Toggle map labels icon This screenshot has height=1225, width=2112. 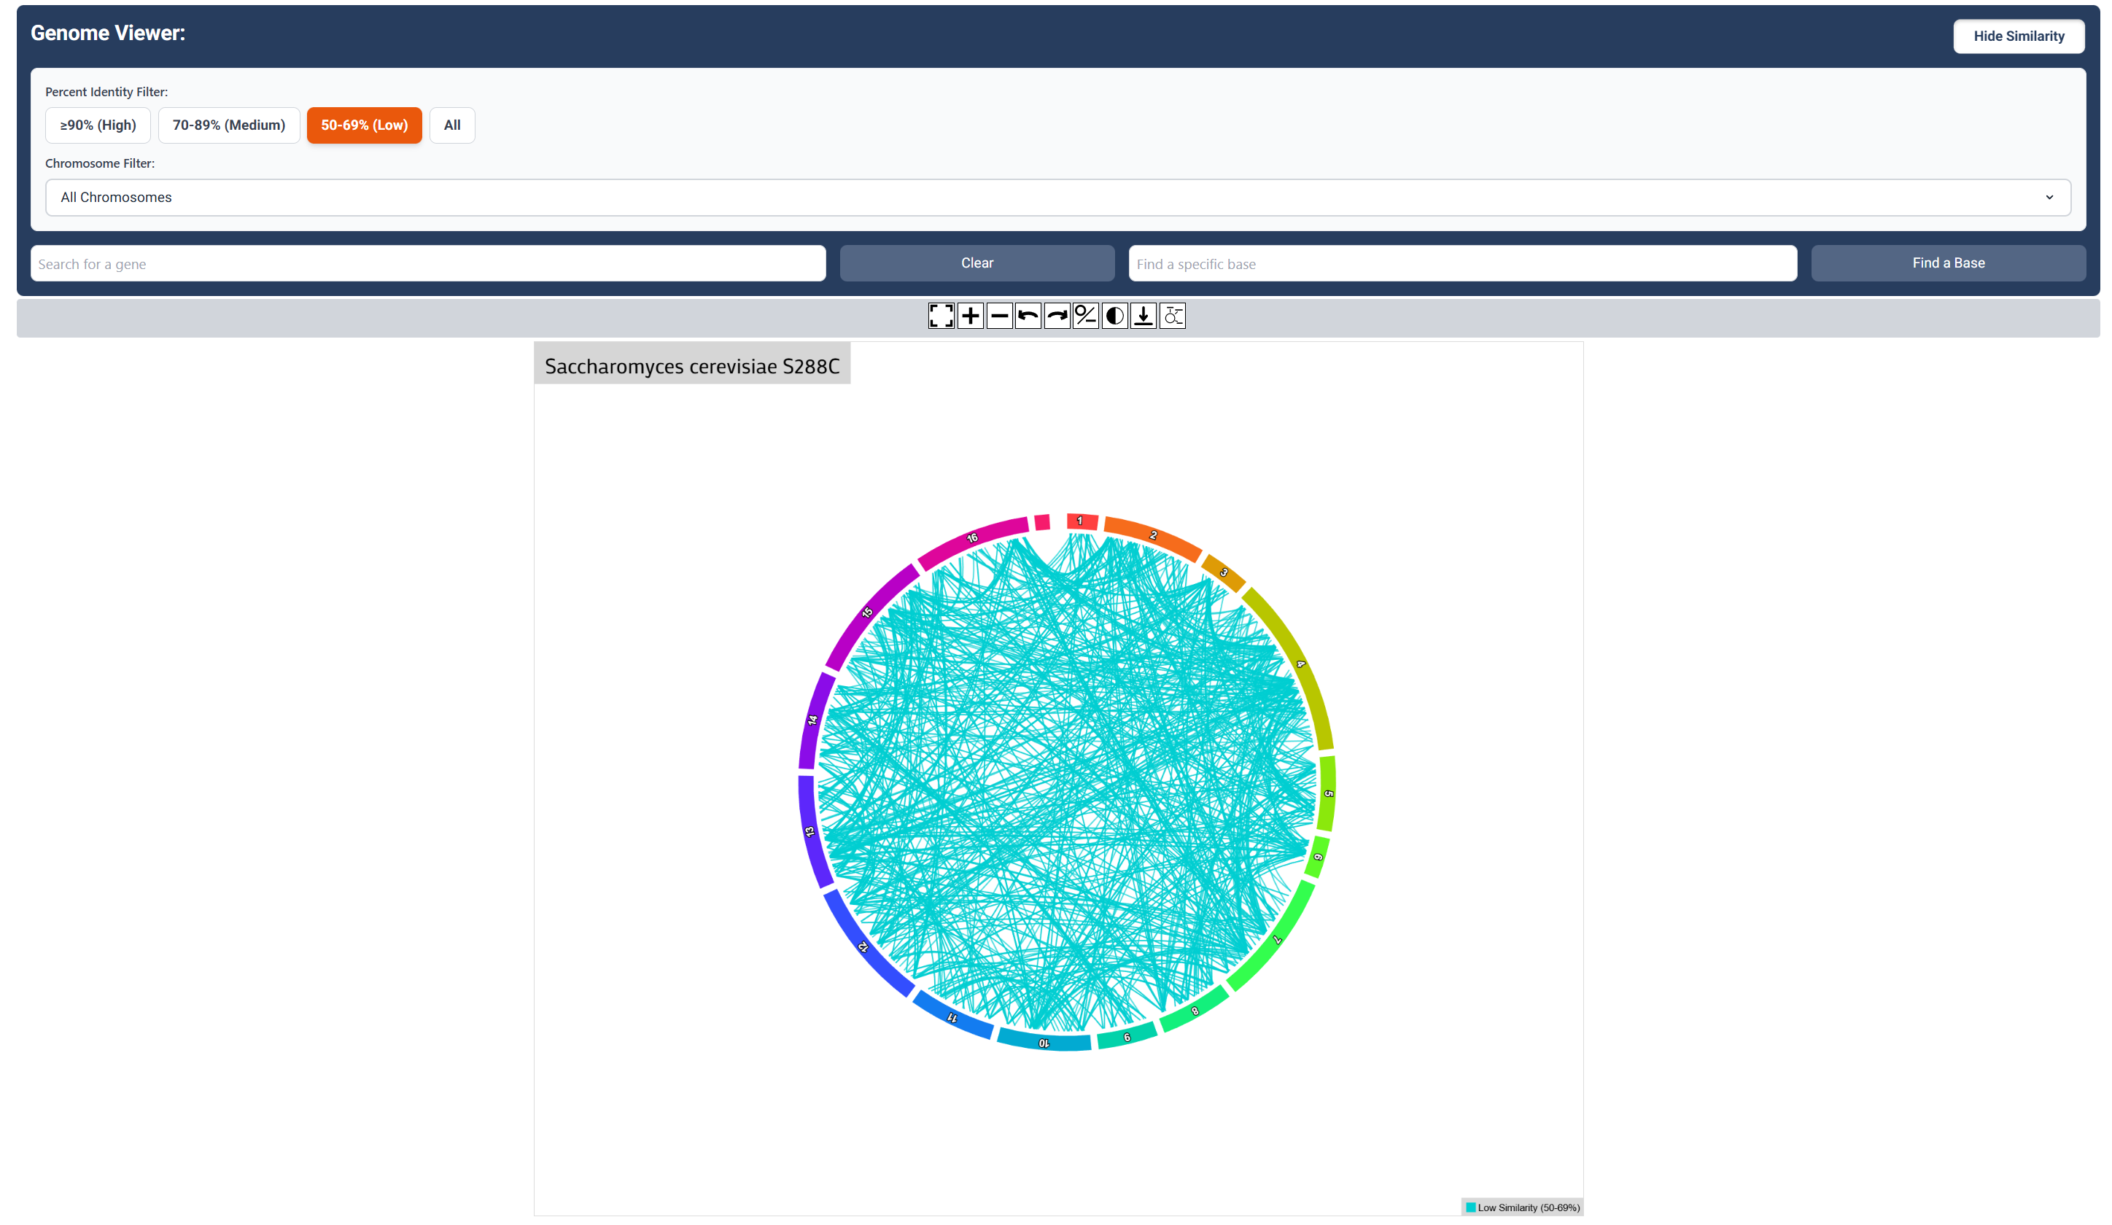[x=1173, y=316]
